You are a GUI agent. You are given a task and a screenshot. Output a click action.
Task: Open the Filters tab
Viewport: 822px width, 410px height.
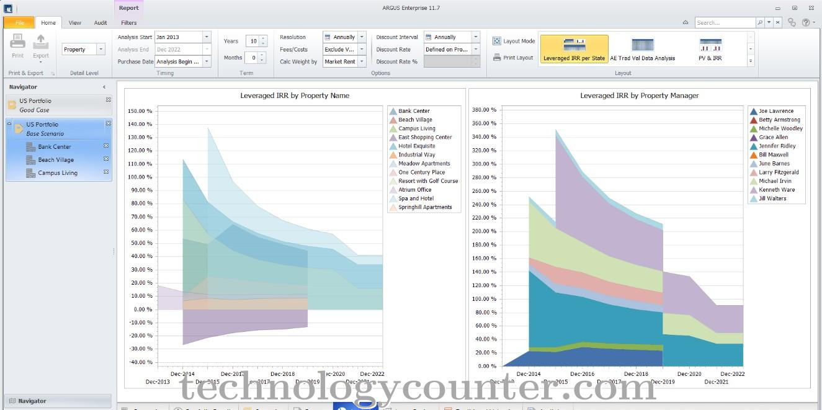129,23
